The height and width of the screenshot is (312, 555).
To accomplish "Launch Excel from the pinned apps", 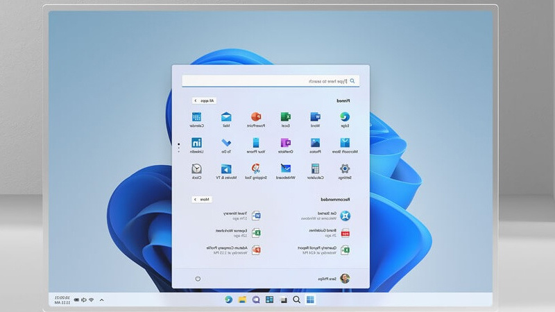I will click(286, 119).
